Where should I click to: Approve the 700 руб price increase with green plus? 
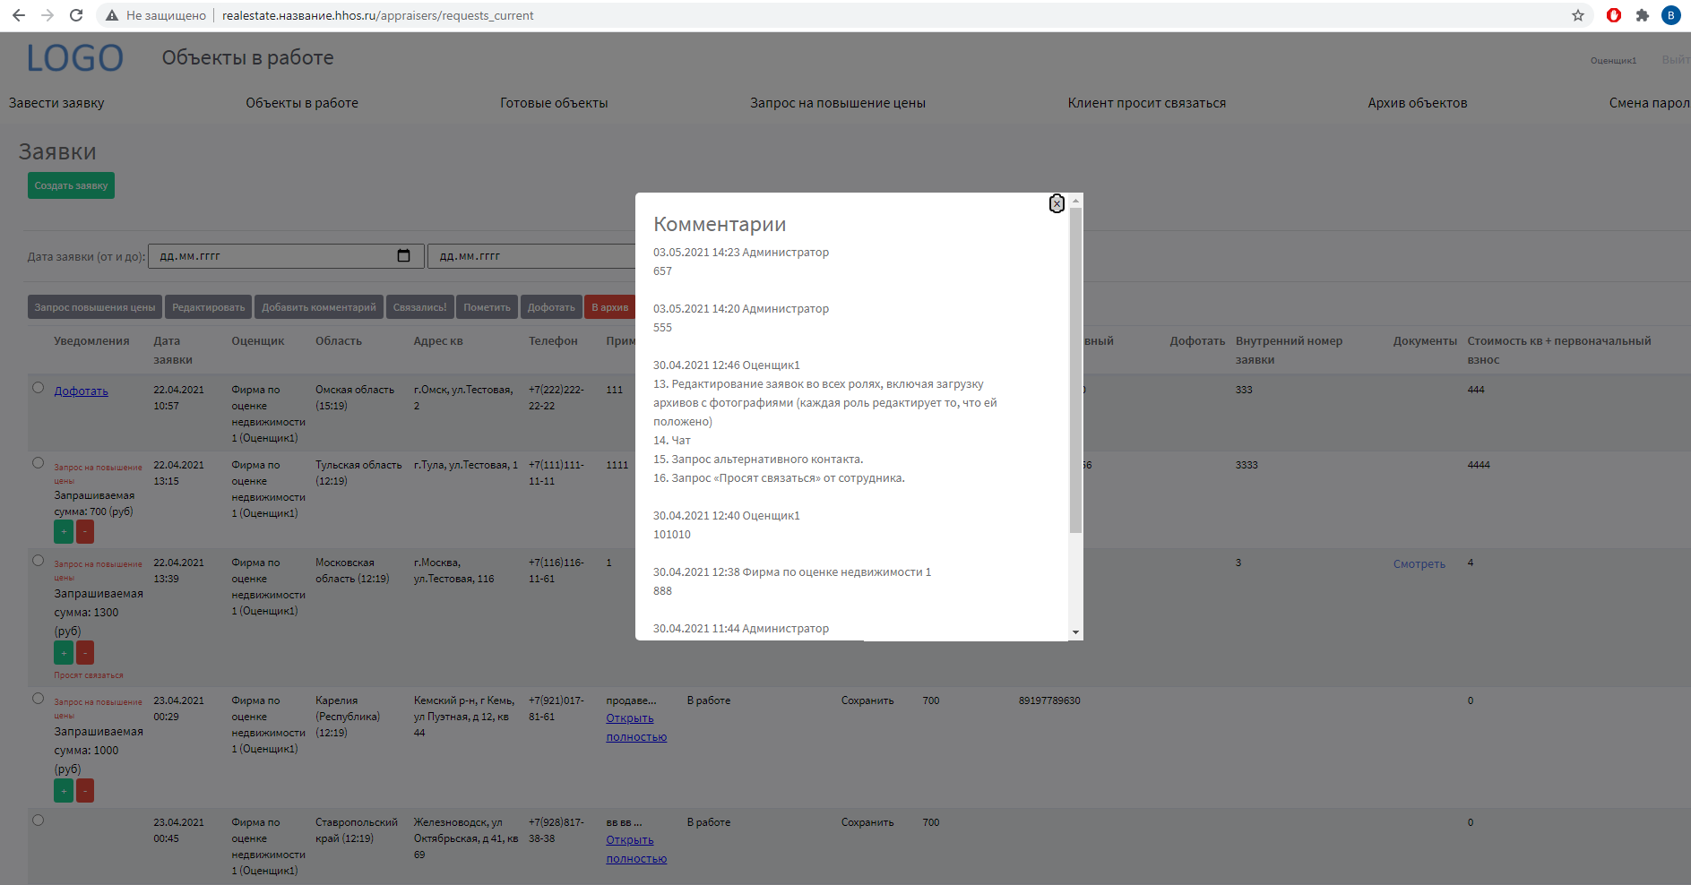64,532
